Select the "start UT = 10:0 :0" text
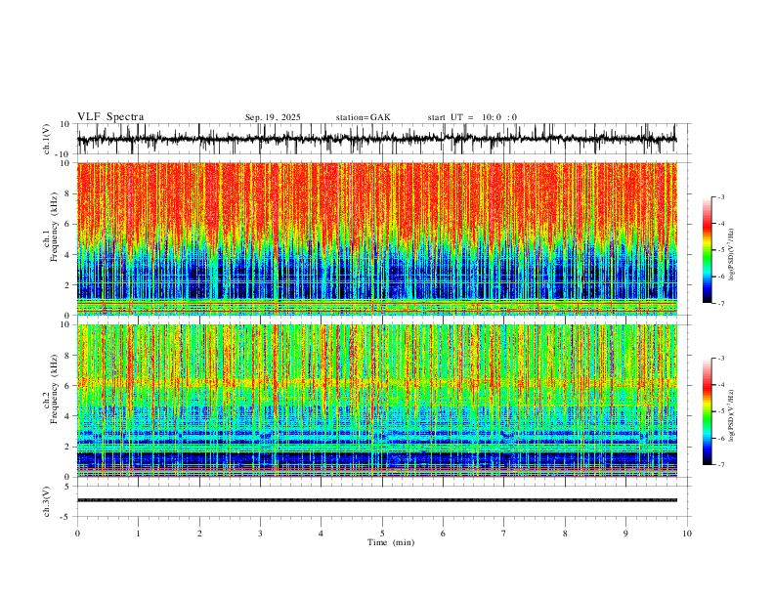The width and height of the screenshot is (774, 598). pos(472,117)
